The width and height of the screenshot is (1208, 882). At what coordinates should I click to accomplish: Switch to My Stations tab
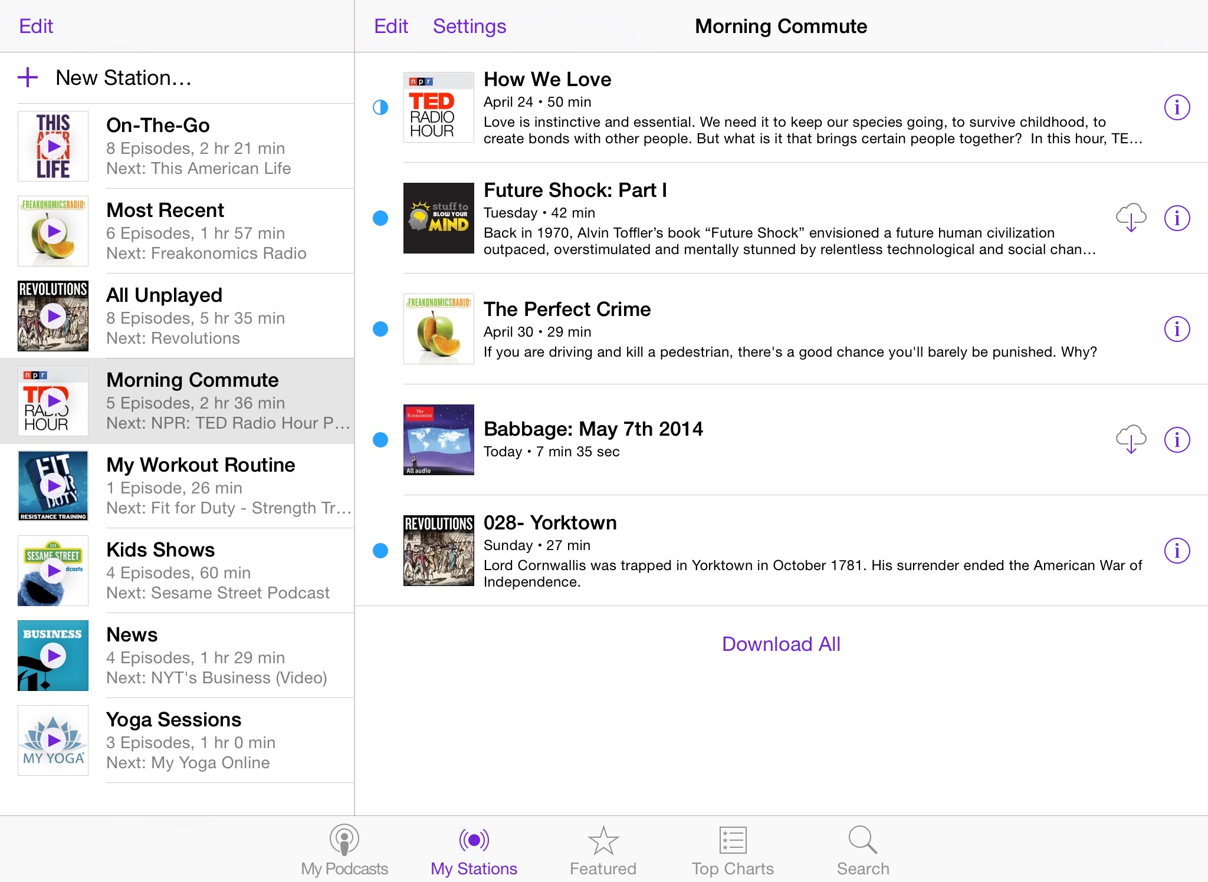(474, 850)
